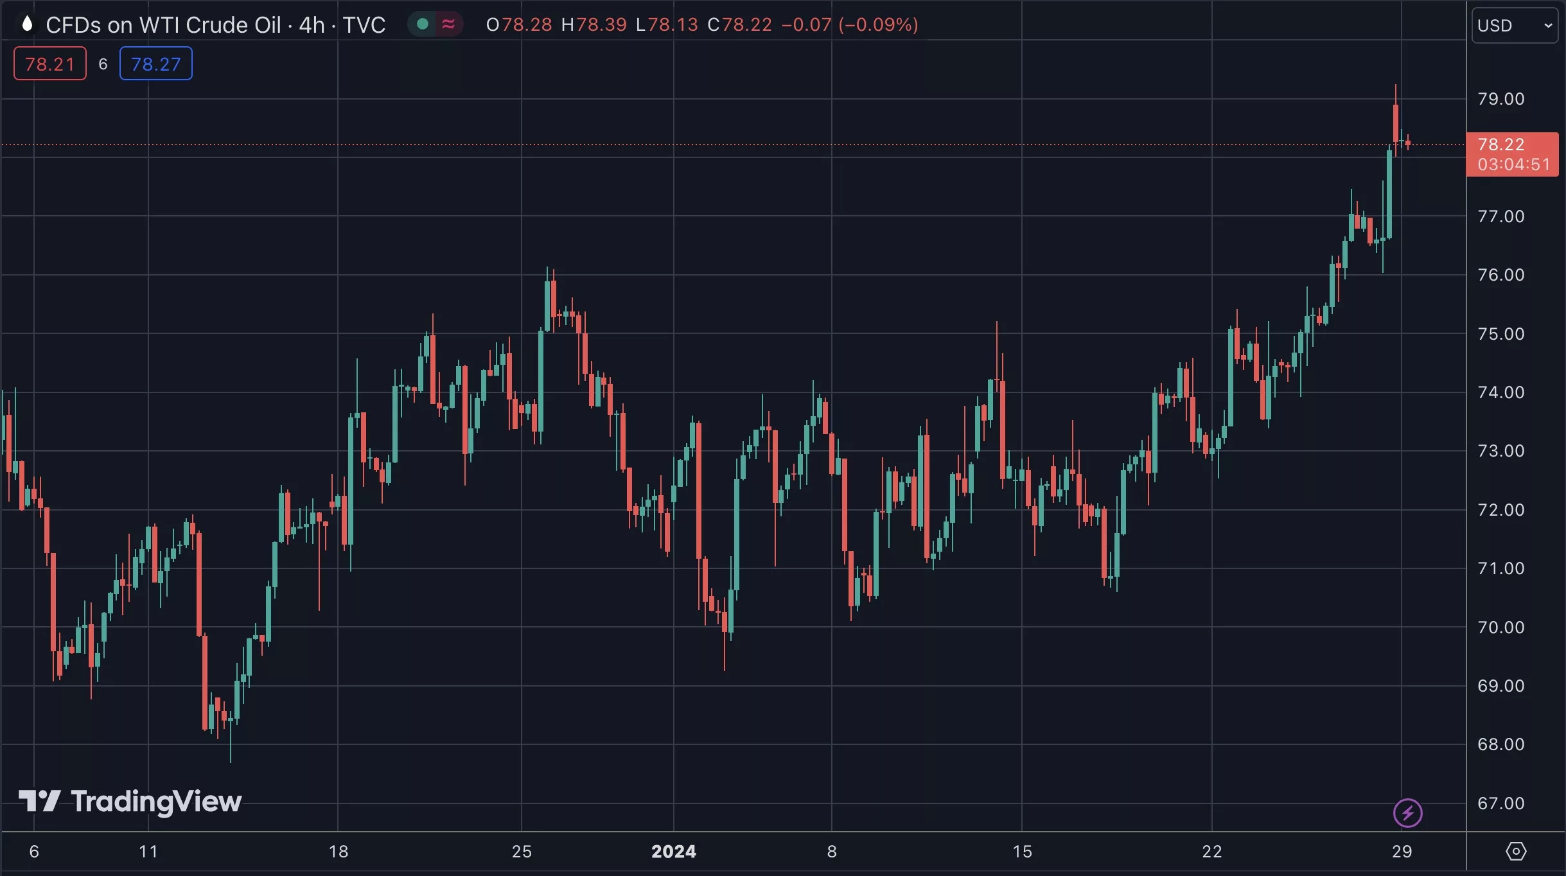This screenshot has height=876, width=1566.
Task: Click the 2024 label on time axis
Action: click(x=674, y=852)
